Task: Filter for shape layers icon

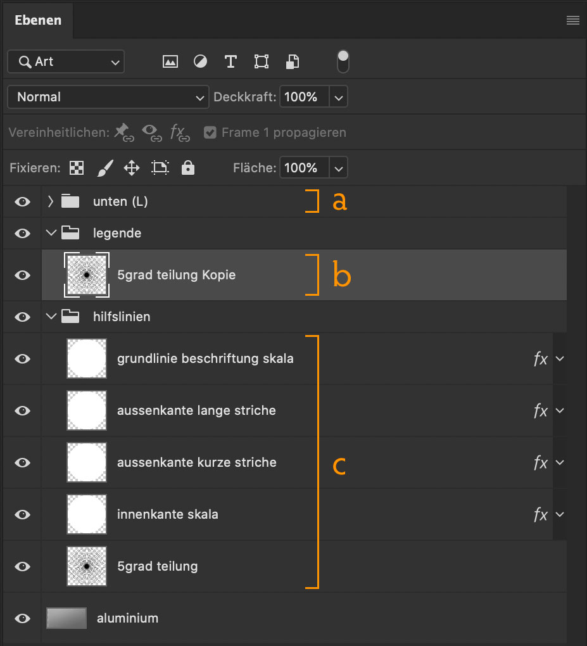Action: click(x=261, y=62)
